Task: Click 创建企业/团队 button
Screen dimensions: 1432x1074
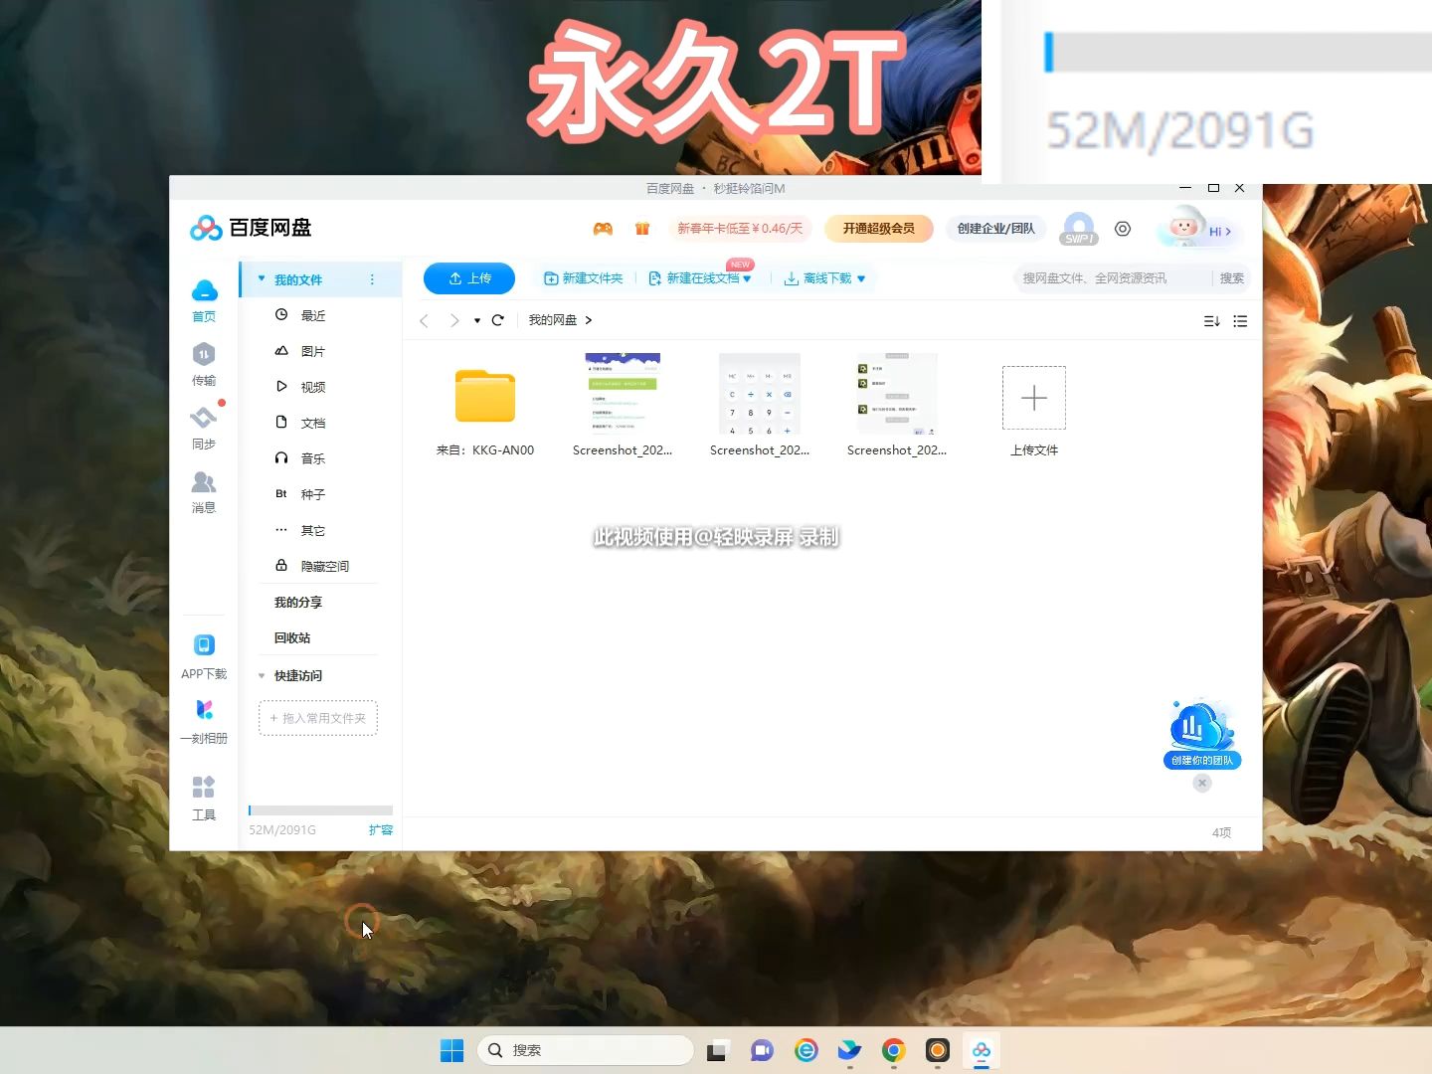Action: (995, 229)
